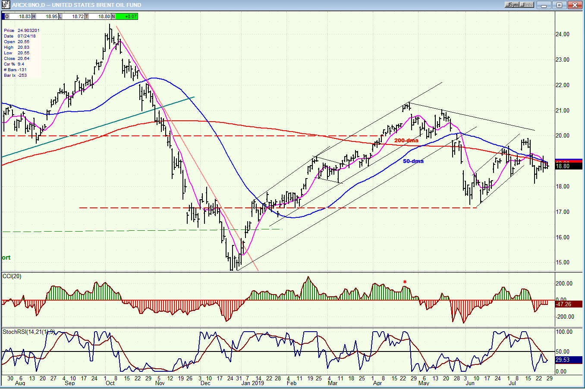Click the Close 20.64 readout in the data box
The image size is (585, 389).
pyautogui.click(x=16, y=59)
